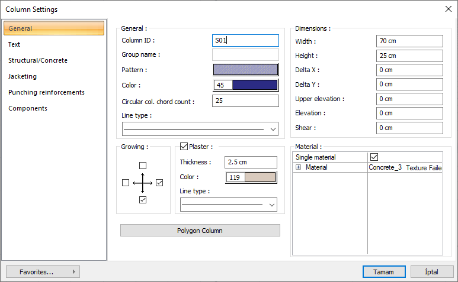Click the Polygon Column button
The image size is (458, 282).
tap(200, 231)
